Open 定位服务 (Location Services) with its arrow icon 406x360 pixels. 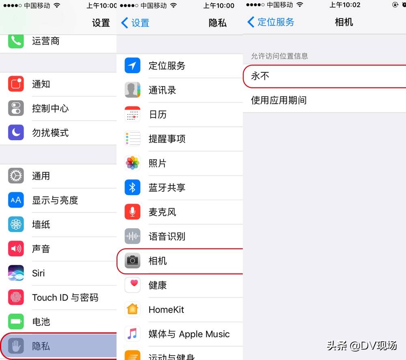(132, 65)
